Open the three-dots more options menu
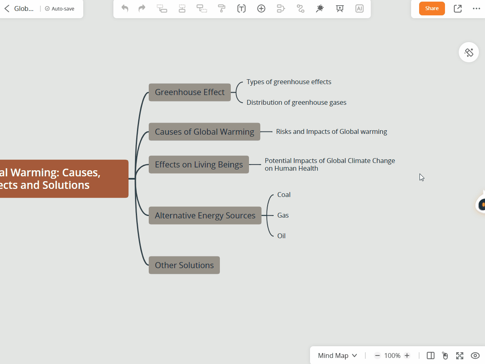The height and width of the screenshot is (364, 485). (477, 8)
